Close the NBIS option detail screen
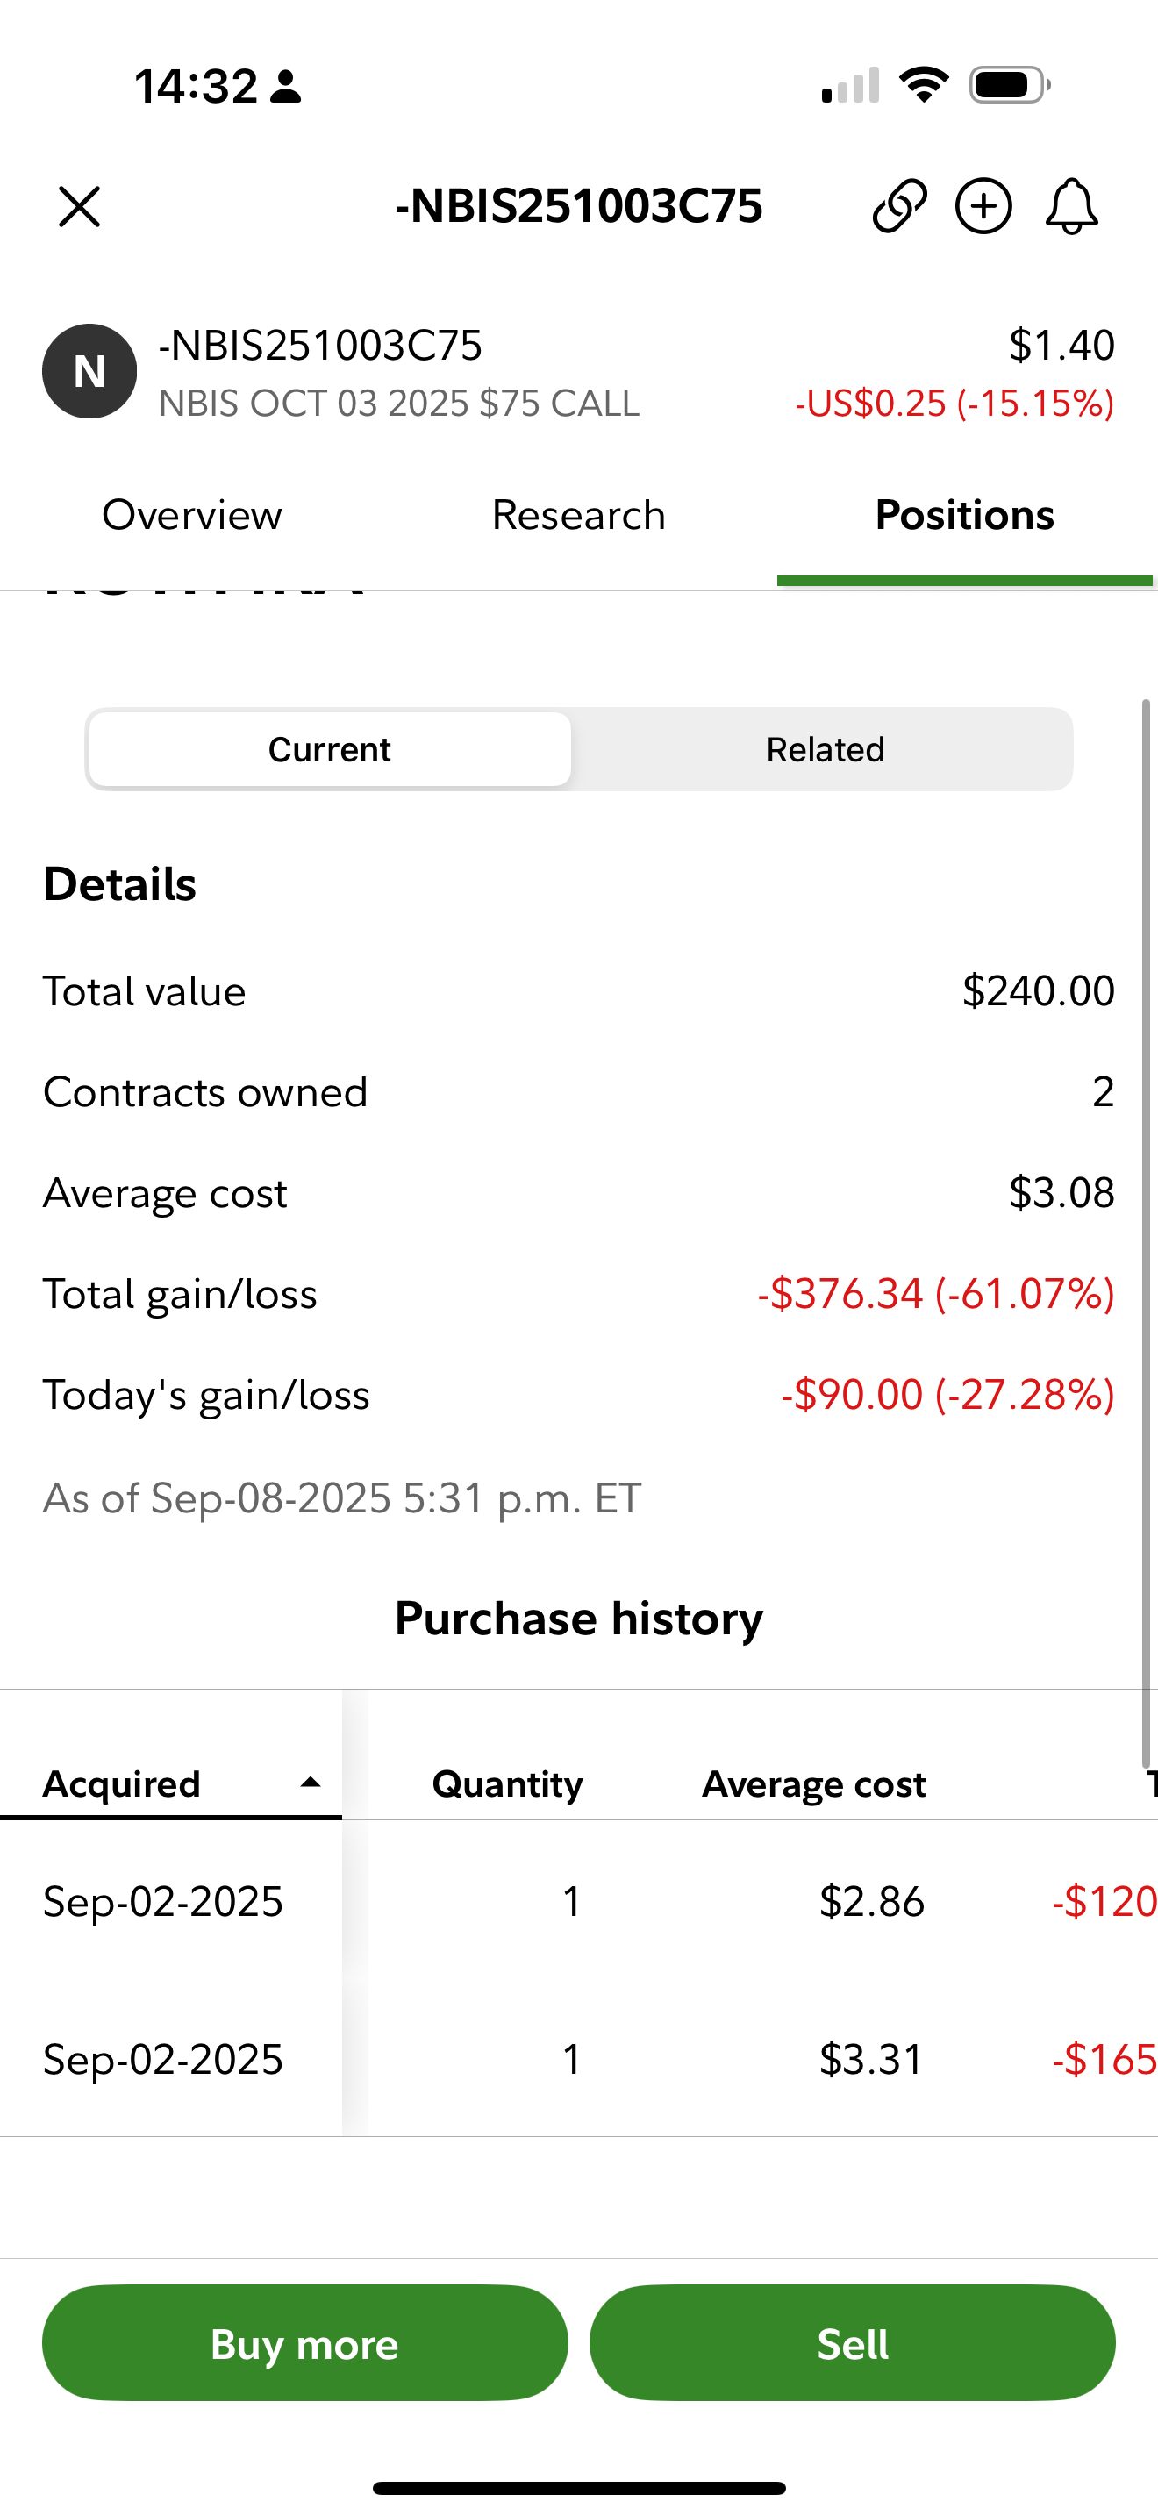This screenshot has width=1158, height=2516. point(79,207)
